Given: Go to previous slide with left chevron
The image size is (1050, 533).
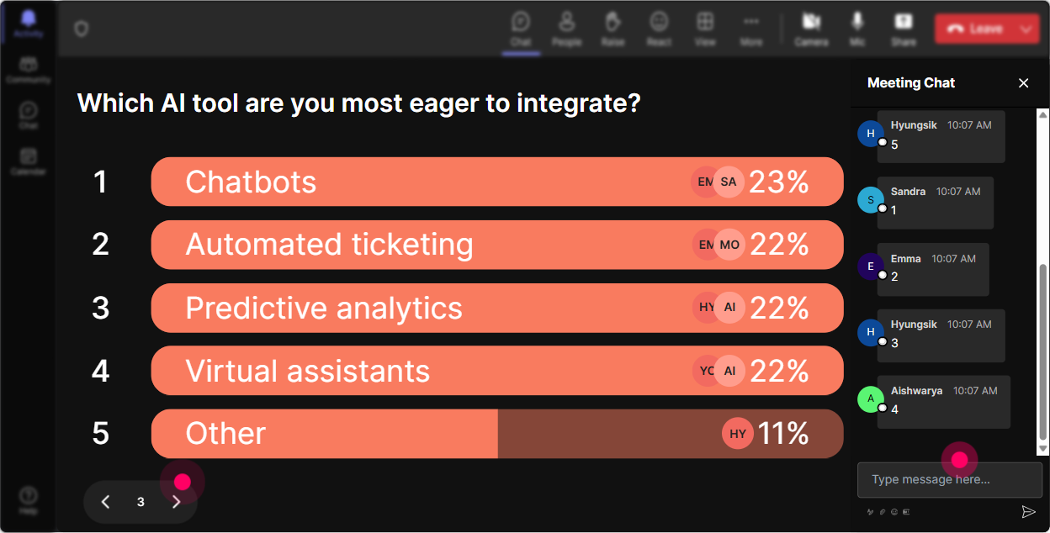Looking at the screenshot, I should [105, 502].
